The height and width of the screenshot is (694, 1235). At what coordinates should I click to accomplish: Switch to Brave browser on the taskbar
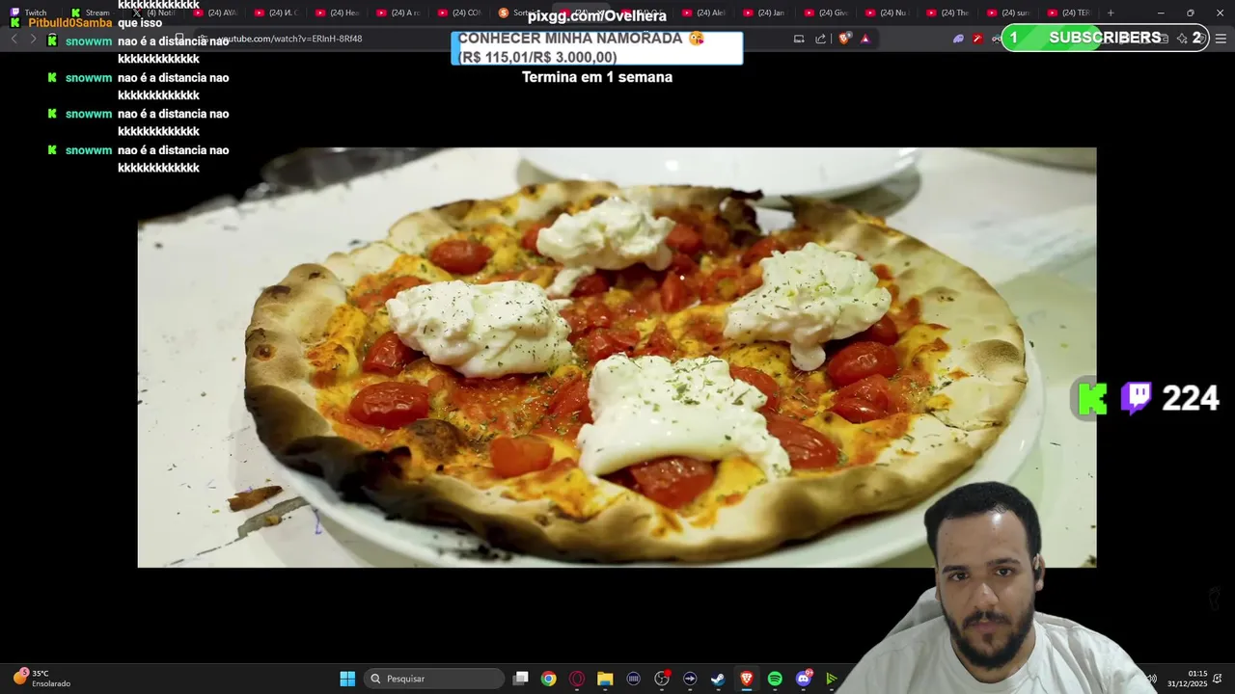coord(747,679)
